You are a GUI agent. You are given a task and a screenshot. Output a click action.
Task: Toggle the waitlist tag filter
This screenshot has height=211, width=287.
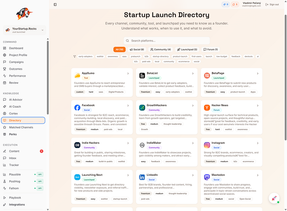point(100,57)
